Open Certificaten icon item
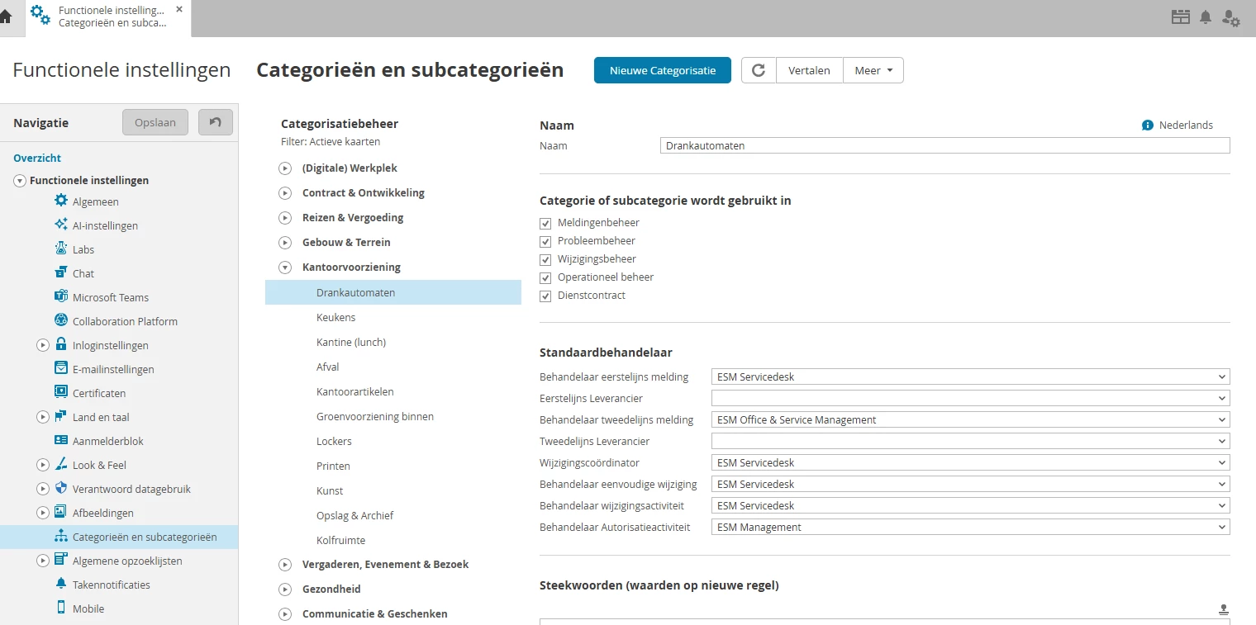The width and height of the screenshot is (1256, 625). point(61,392)
